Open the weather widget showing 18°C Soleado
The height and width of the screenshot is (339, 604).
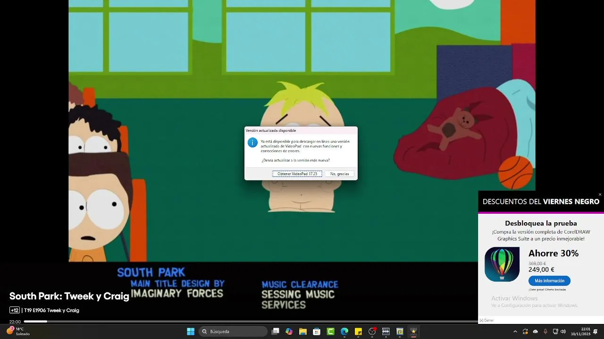[18, 331]
